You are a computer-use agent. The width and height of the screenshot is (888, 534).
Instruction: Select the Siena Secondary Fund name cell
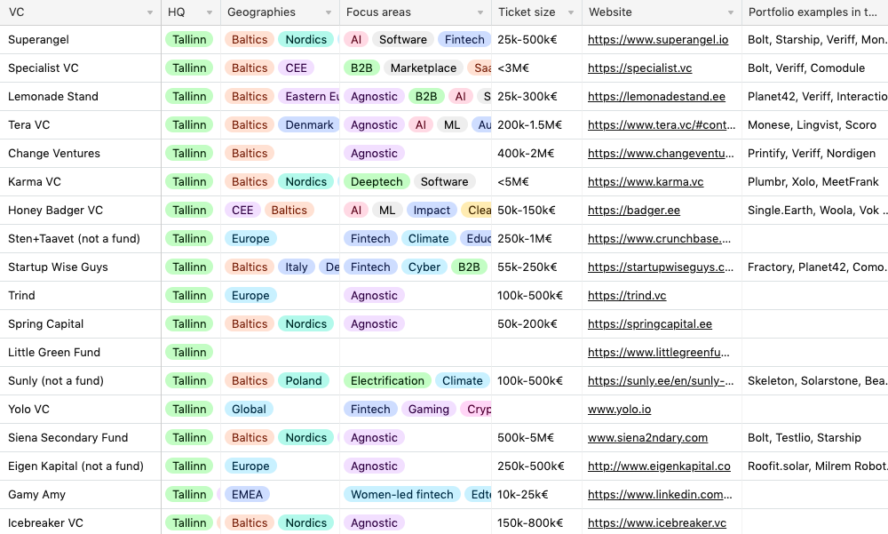point(81,437)
